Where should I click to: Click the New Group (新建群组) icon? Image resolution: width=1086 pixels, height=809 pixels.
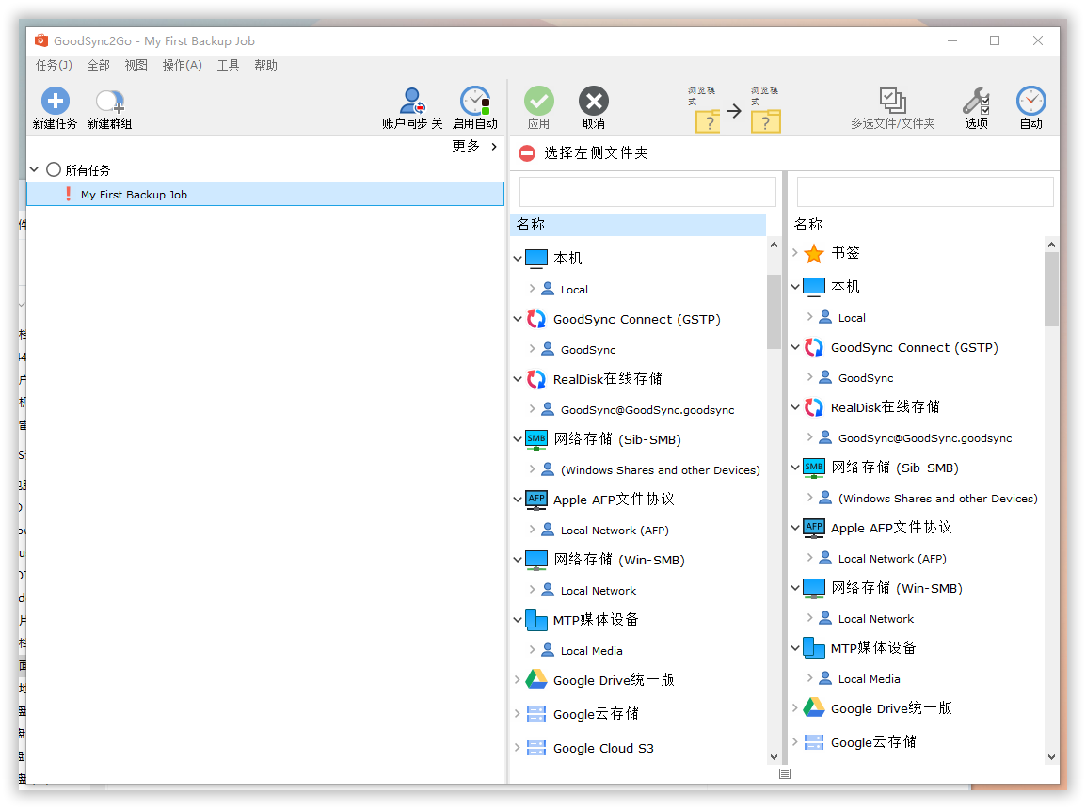(109, 101)
